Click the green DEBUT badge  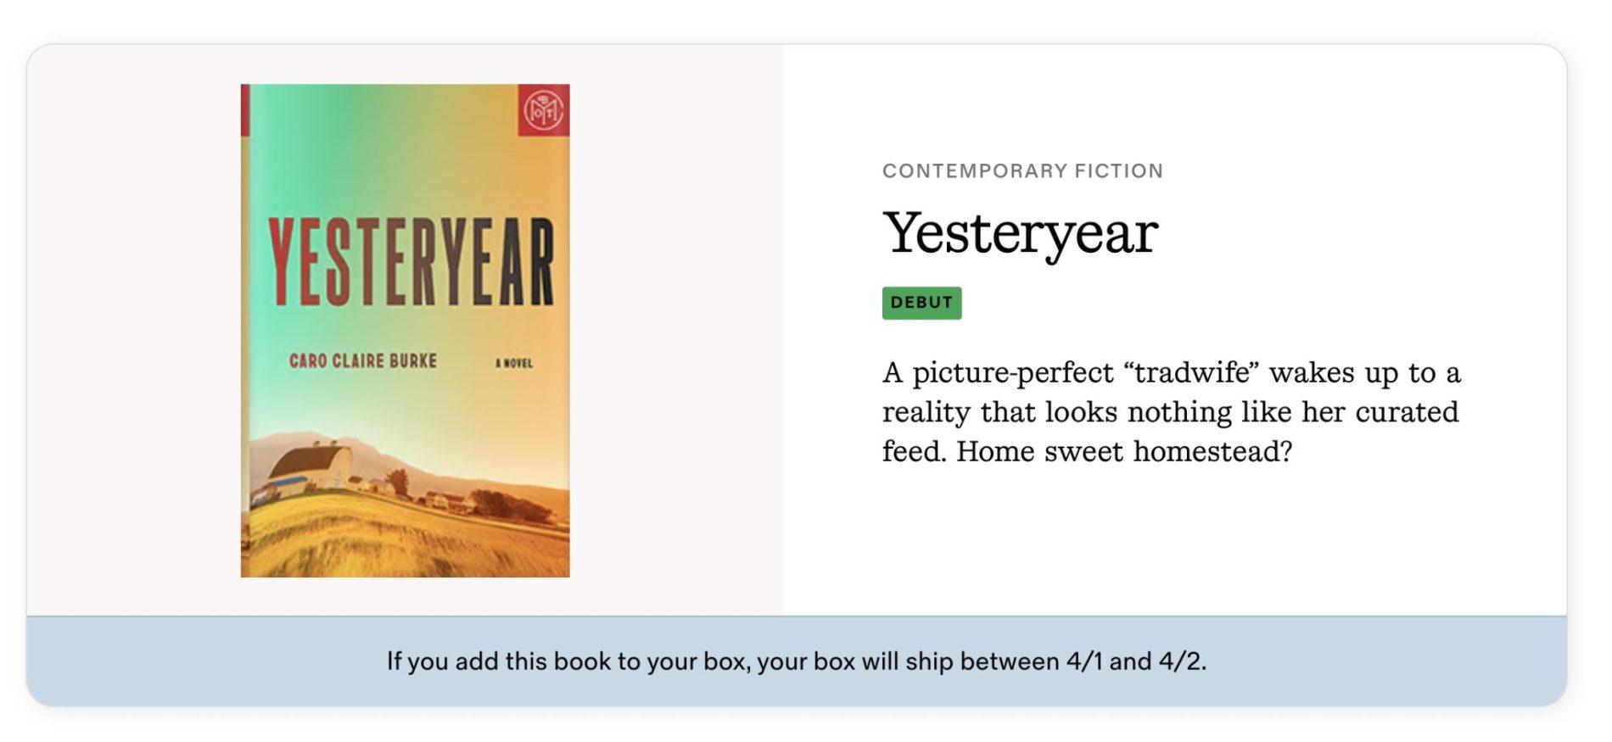pos(921,303)
